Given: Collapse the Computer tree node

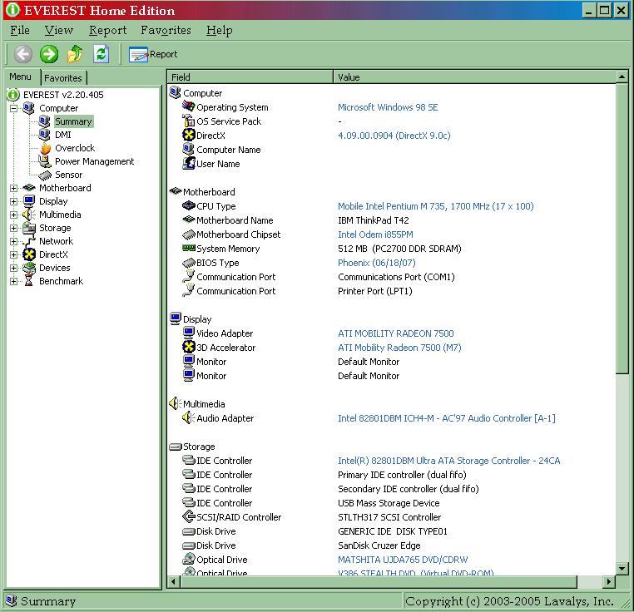Looking at the screenshot, I should pyautogui.click(x=14, y=108).
